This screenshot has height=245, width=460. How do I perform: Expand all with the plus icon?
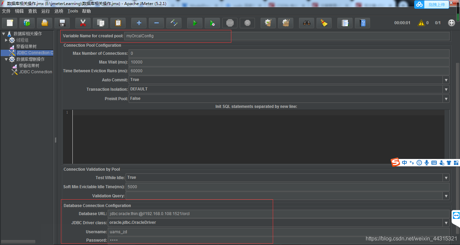[x=139, y=23]
